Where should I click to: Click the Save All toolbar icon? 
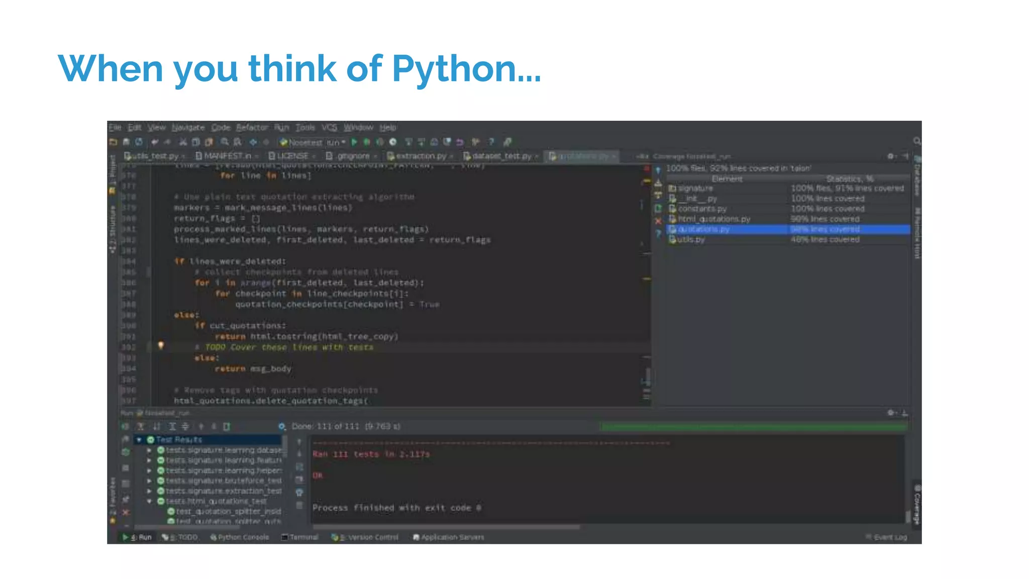[x=126, y=142]
